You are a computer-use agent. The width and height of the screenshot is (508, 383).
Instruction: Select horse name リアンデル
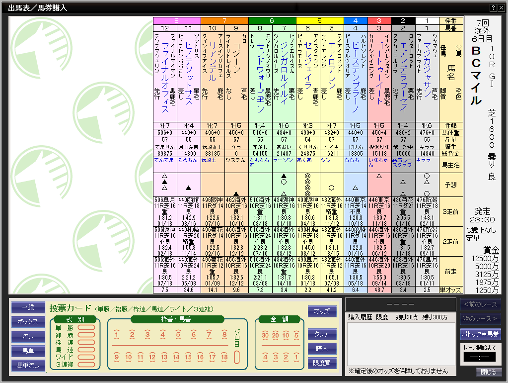click(x=213, y=61)
